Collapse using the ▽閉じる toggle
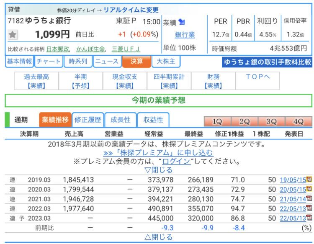The height and width of the screenshot is (244, 314). pos(158,170)
